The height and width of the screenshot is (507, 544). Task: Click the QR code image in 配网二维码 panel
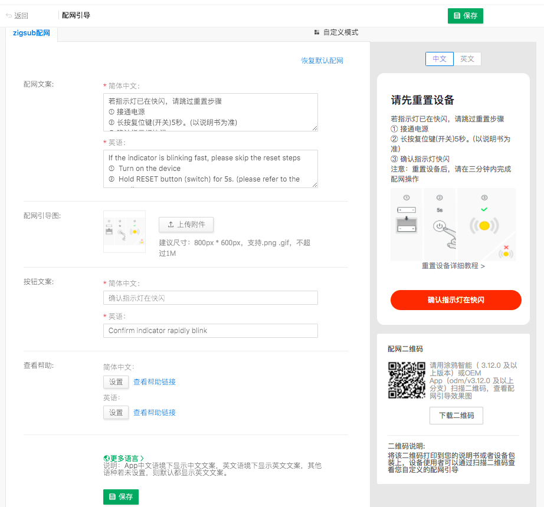pyautogui.click(x=407, y=380)
